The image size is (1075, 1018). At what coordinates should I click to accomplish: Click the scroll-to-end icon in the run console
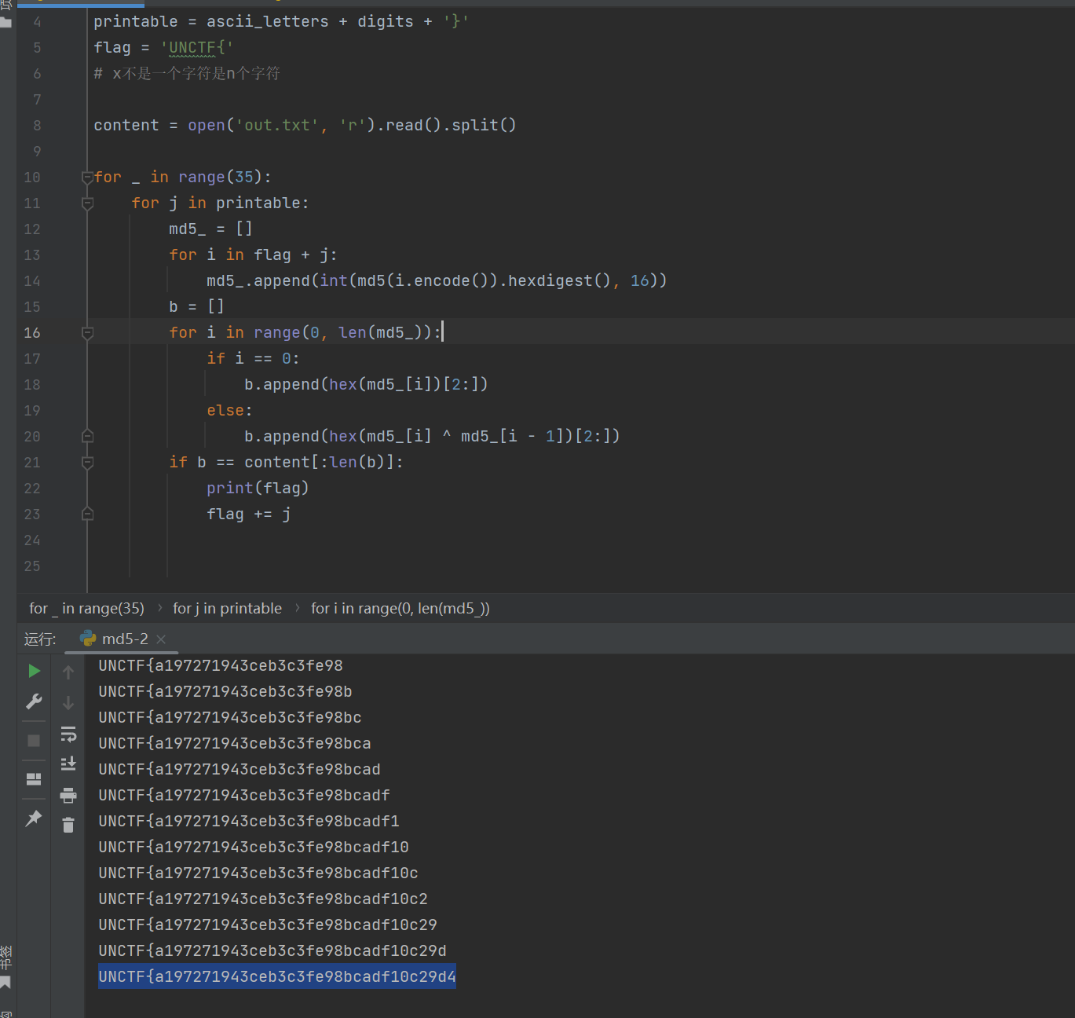68,763
